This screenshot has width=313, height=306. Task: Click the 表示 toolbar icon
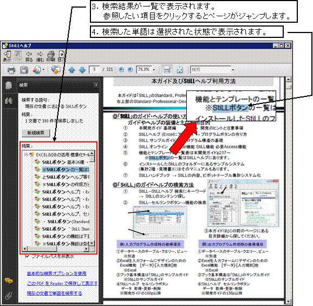click(x=7, y=56)
